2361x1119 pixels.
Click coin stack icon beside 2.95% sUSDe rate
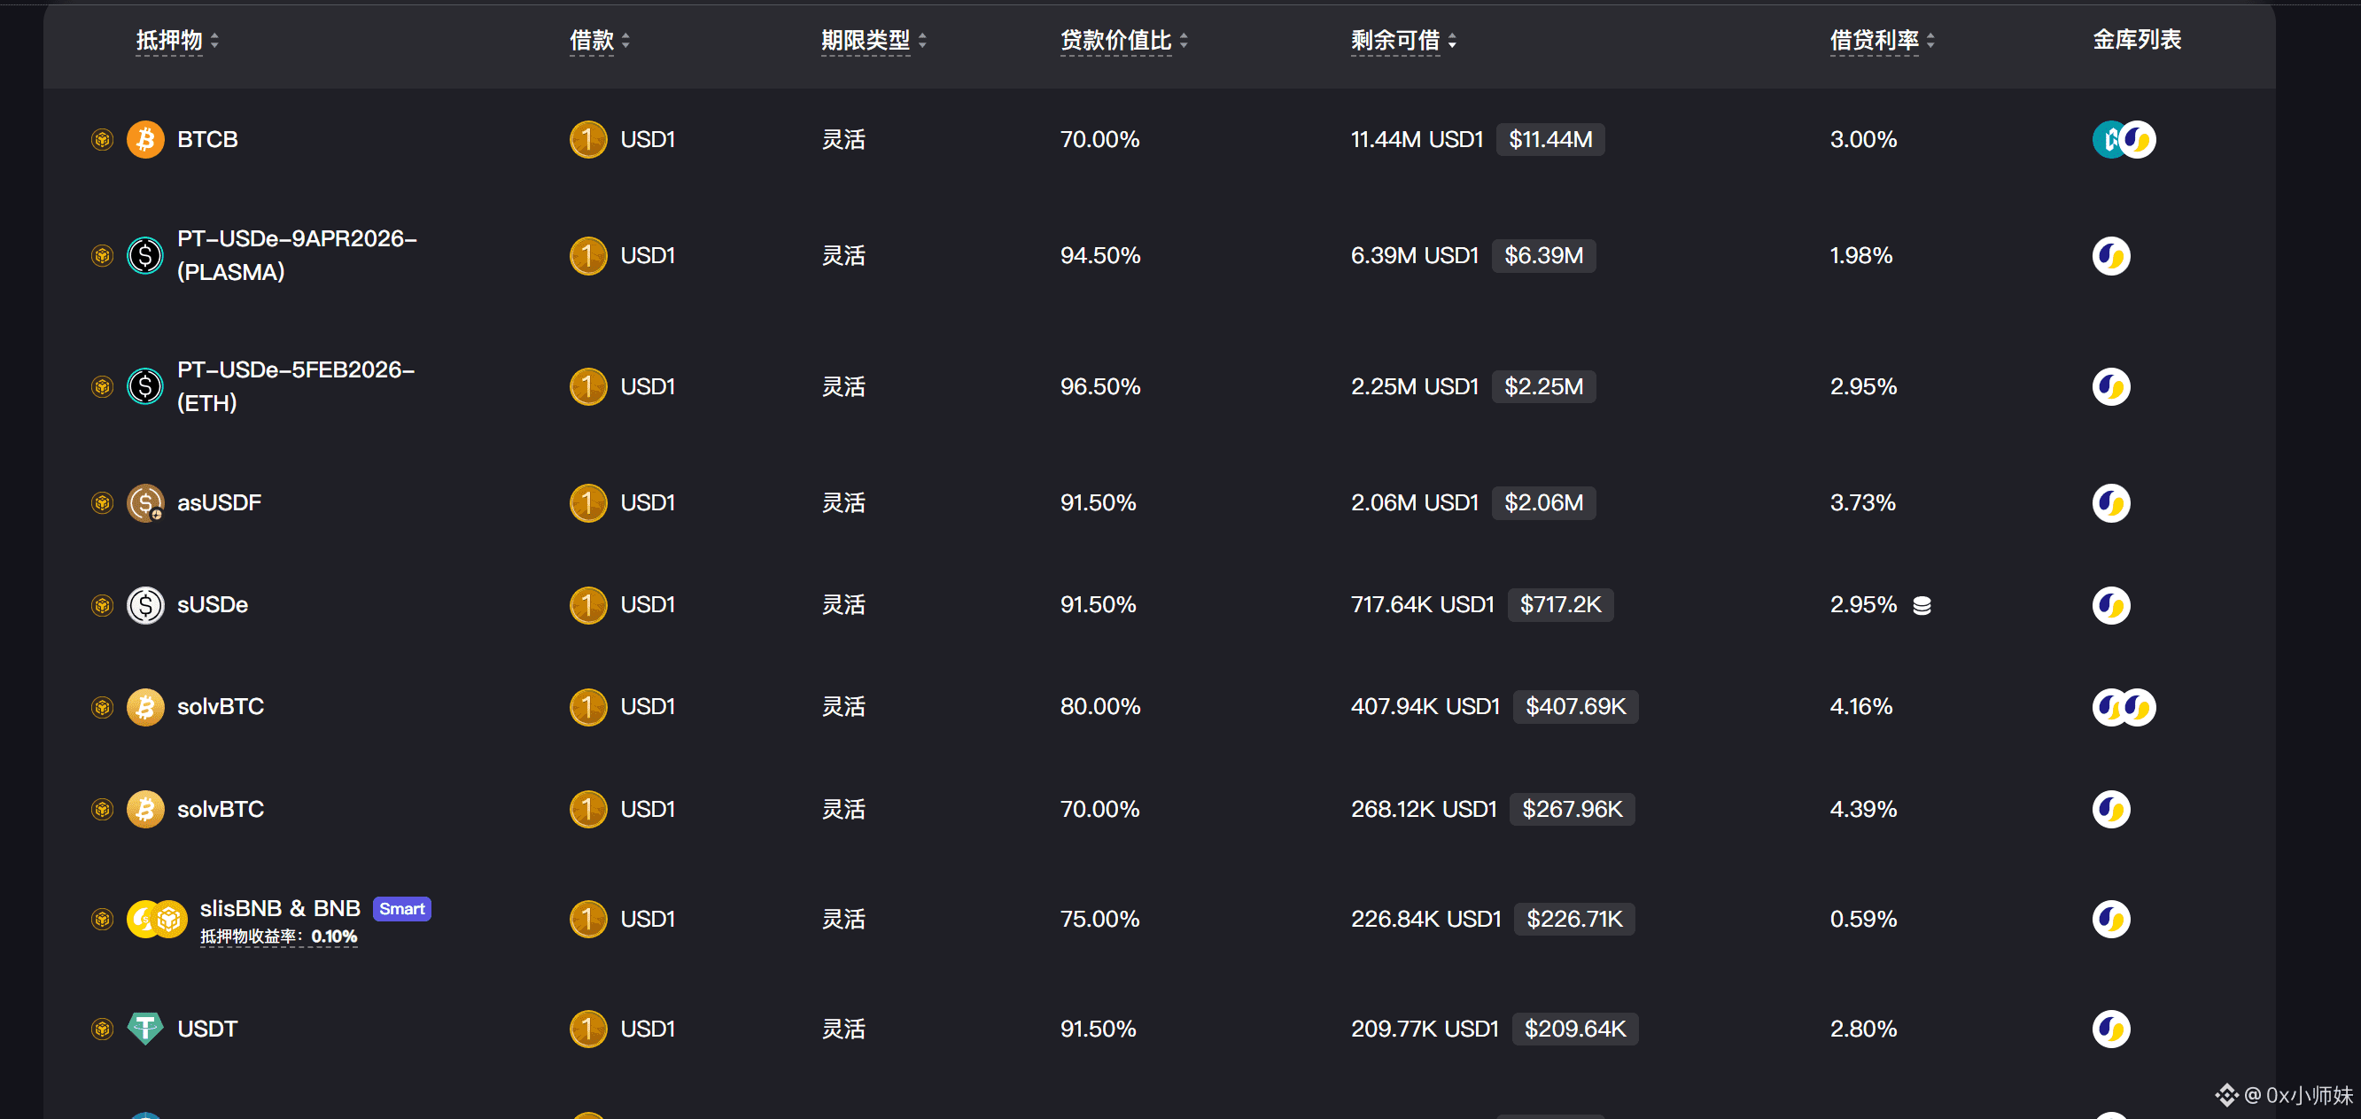click(1922, 606)
